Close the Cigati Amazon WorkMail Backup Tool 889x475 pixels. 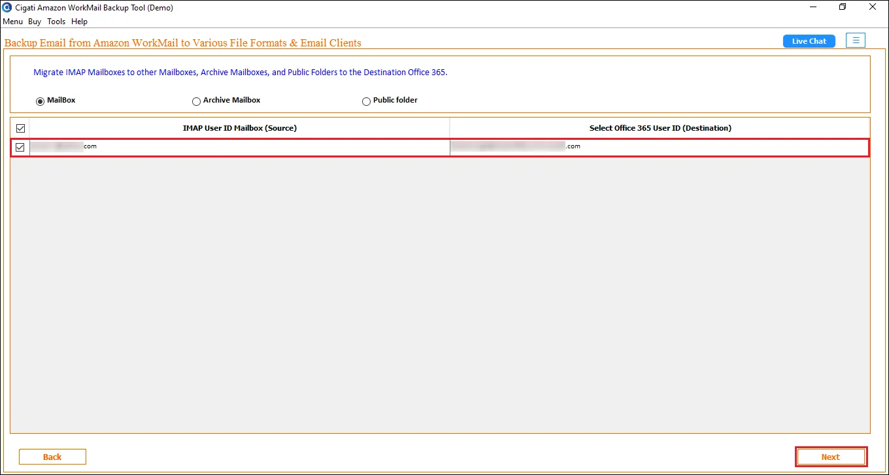pyautogui.click(x=873, y=7)
